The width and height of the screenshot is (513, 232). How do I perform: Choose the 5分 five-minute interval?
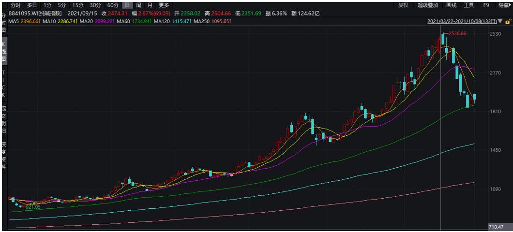coord(62,5)
